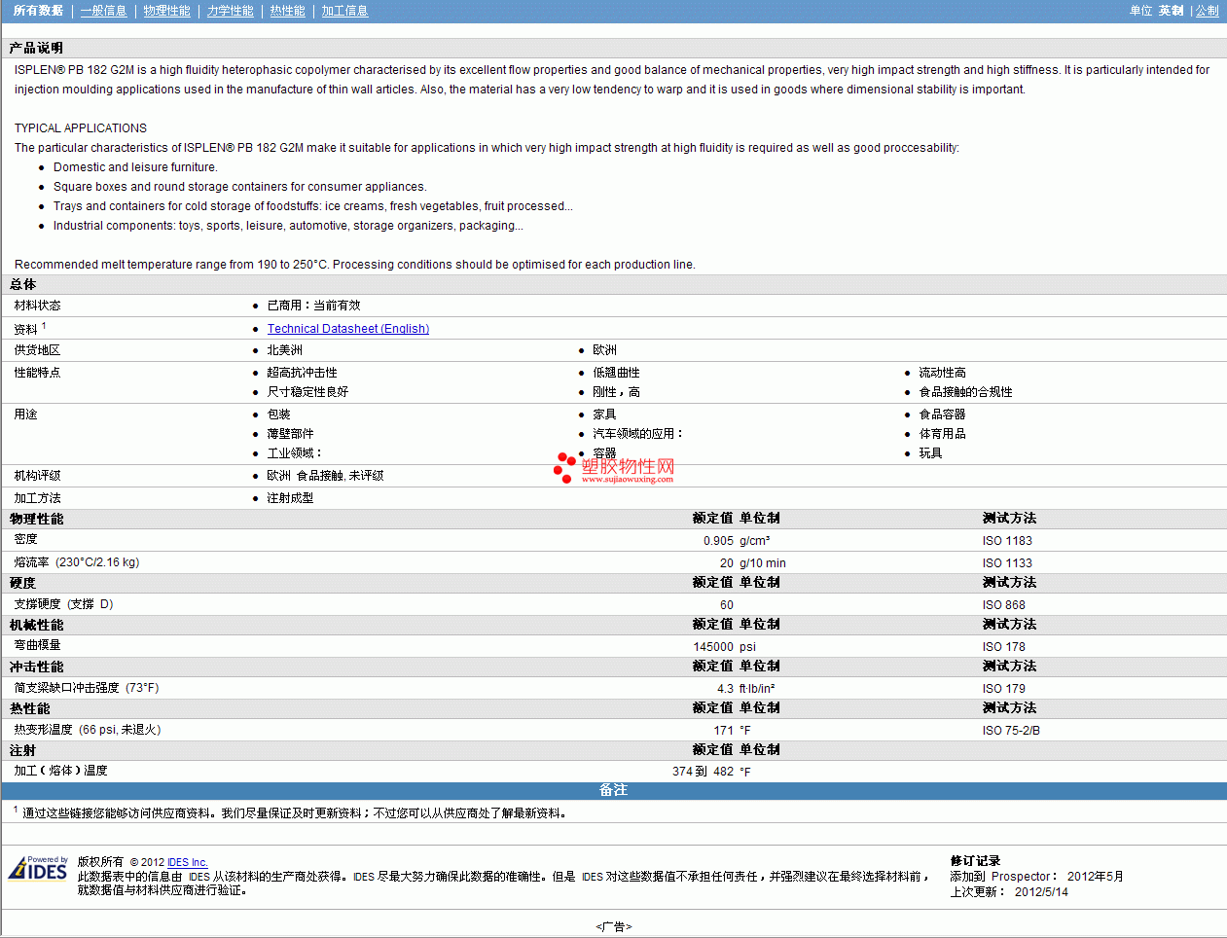The width and height of the screenshot is (1227, 938).
Task: Click the ISO 868 test method
Action: click(1003, 605)
